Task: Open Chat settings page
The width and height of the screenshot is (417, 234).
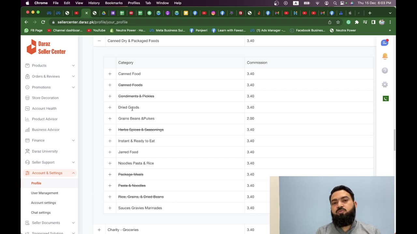Action: 41,213
